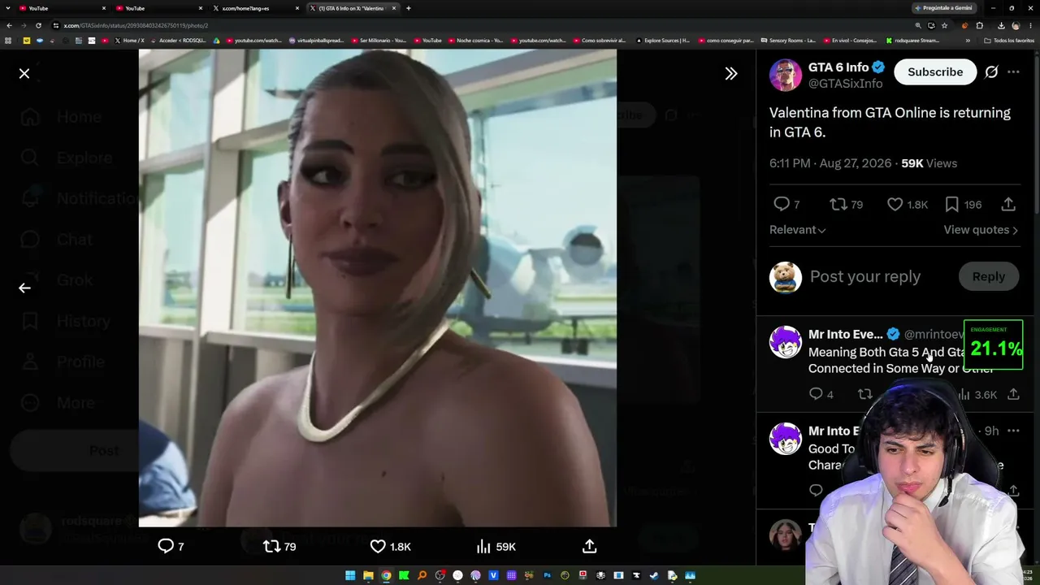This screenshot has height=585, width=1040.
Task: Open File Explorer from the taskbar
Action: [x=368, y=575]
